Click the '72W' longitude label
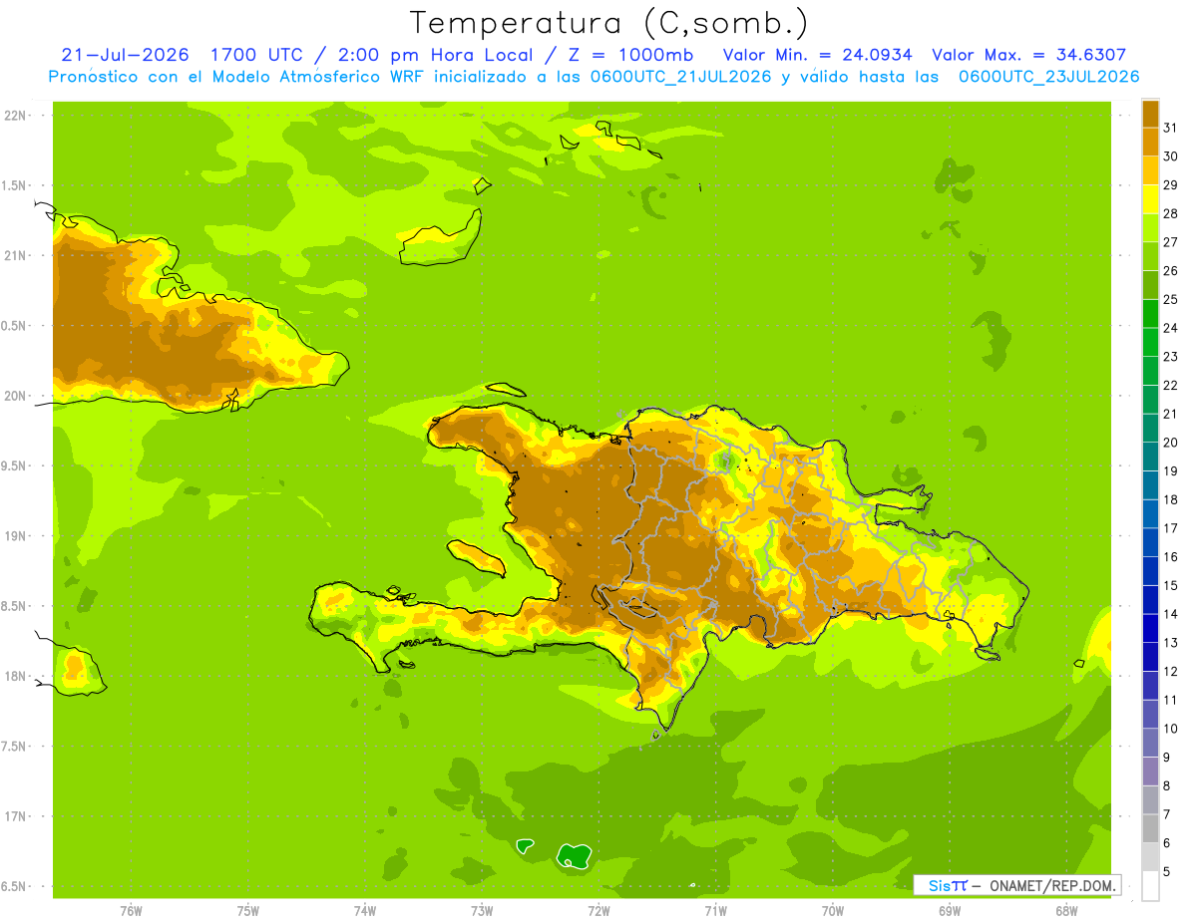Screen dimensions: 1197x924 pos(598,910)
